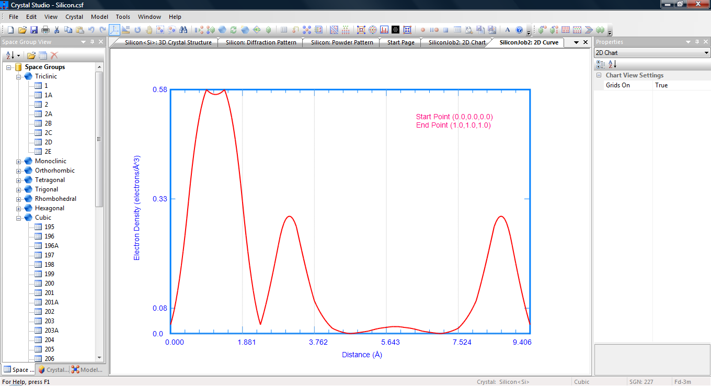Click the Save file toolbar icon
Screen dimensions: 711x386
tap(34, 30)
